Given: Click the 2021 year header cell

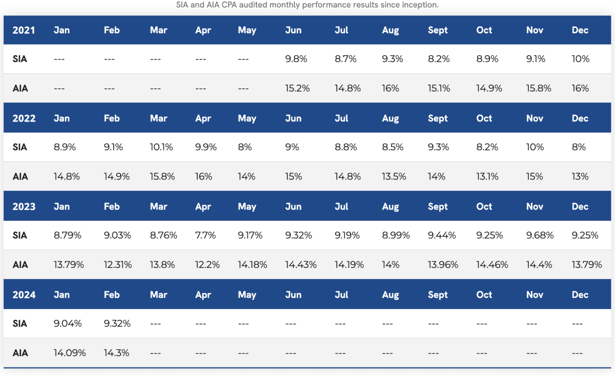Looking at the screenshot, I should 24,30.
